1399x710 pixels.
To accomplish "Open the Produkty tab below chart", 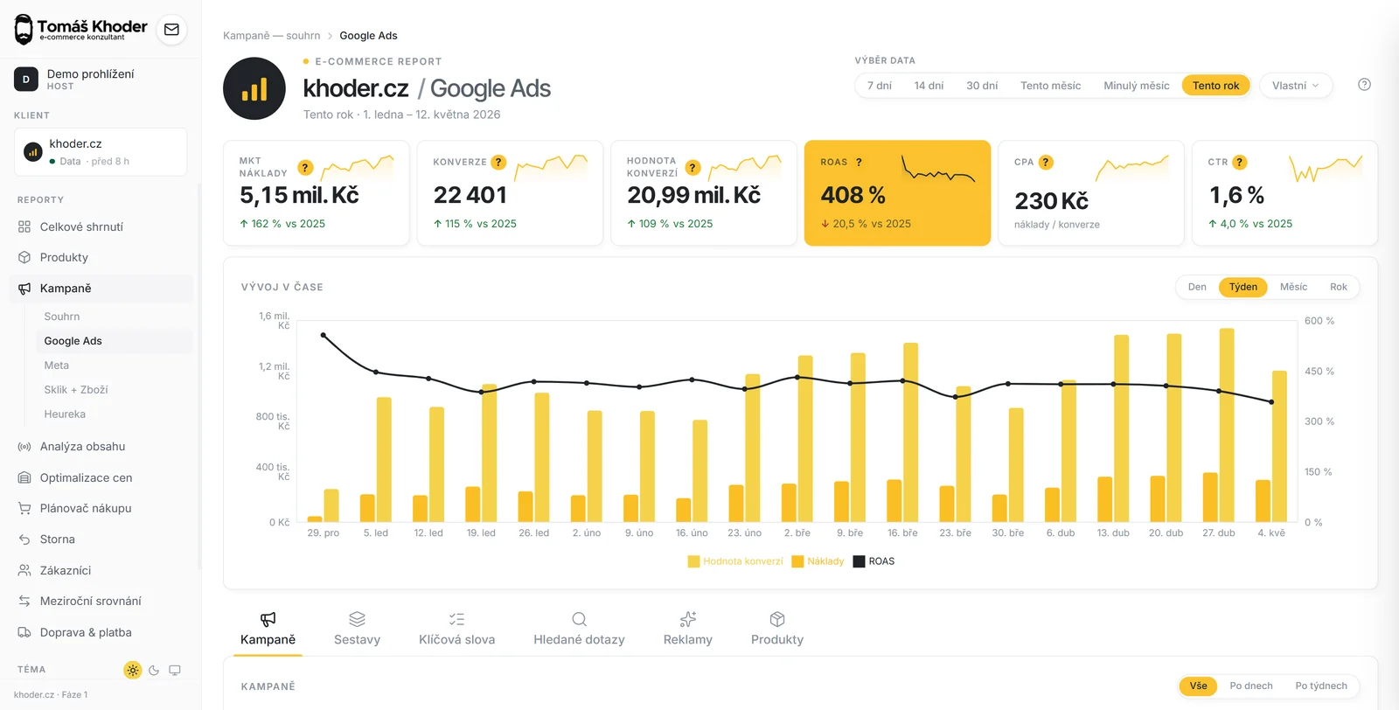I will click(x=777, y=630).
